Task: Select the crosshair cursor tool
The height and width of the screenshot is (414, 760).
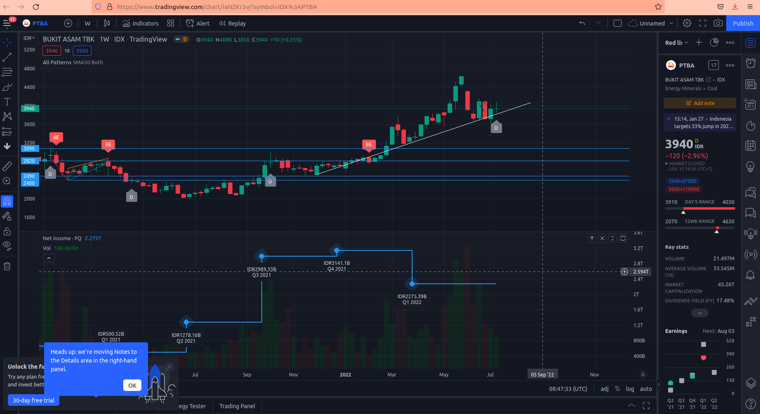Action: [7, 42]
